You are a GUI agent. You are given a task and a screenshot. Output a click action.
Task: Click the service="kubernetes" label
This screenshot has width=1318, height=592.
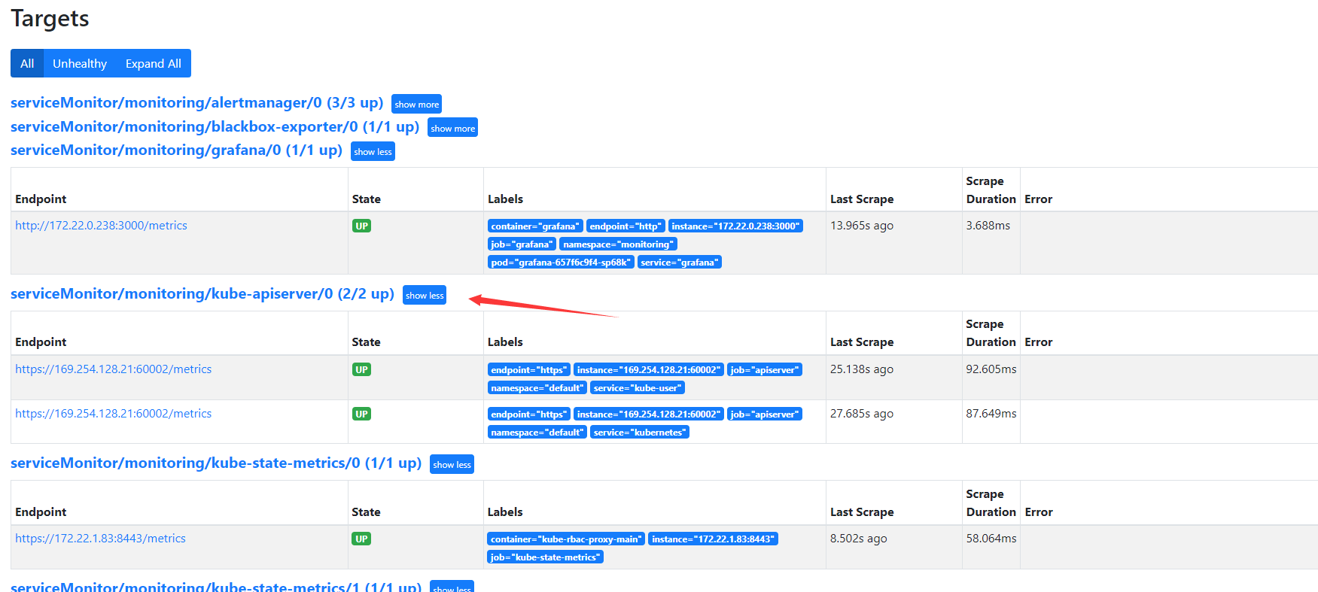pyautogui.click(x=640, y=433)
